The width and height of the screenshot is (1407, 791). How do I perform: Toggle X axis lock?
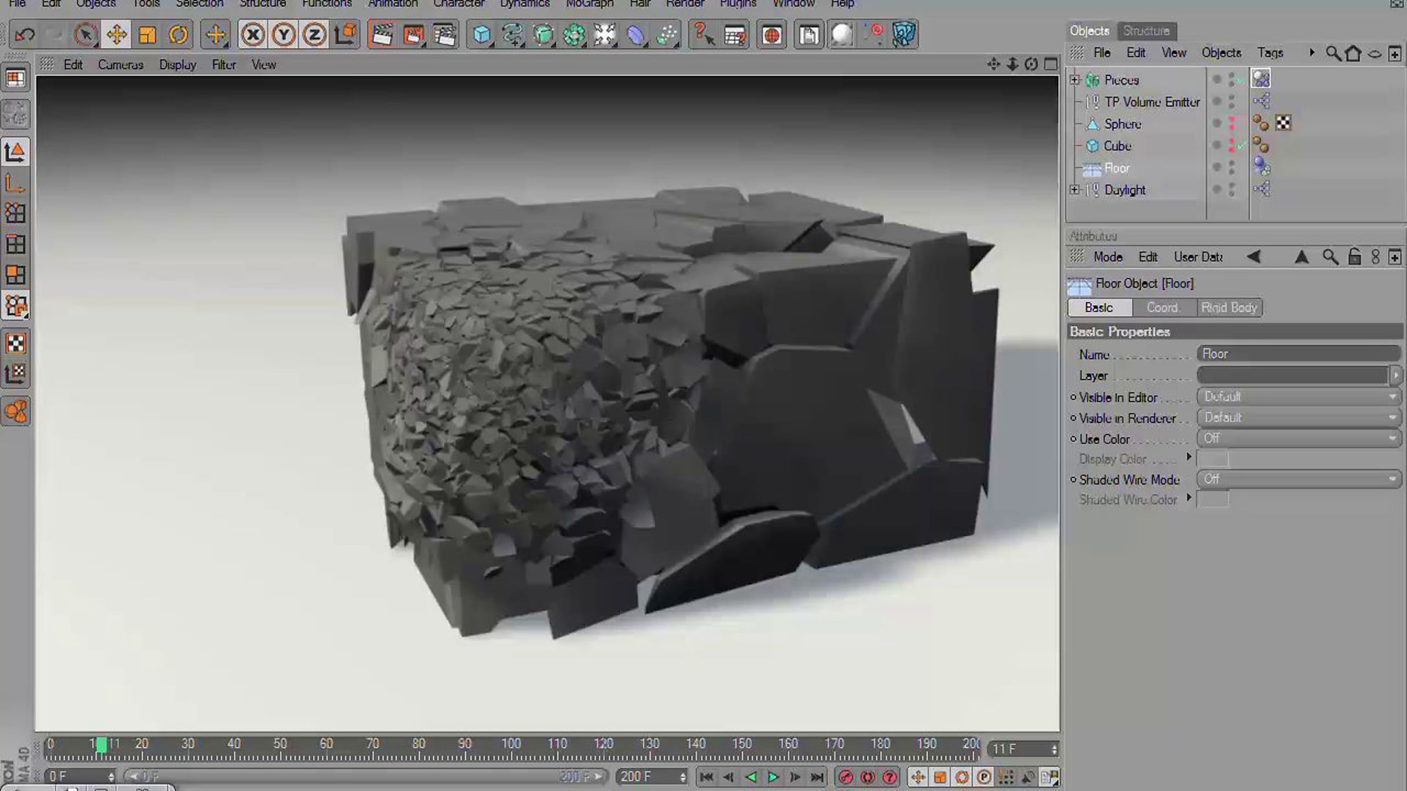click(x=253, y=35)
